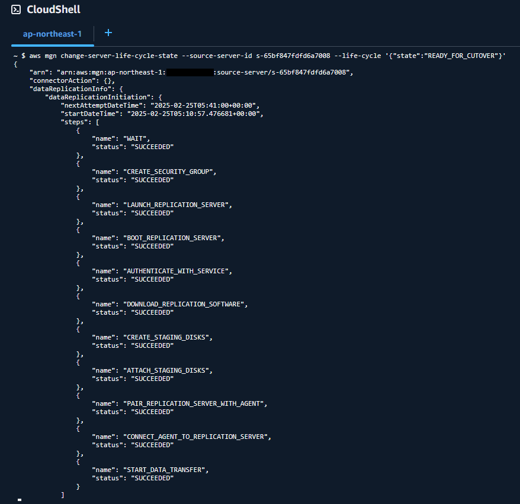Click the nextAttemptDateTime value line
Screen dimensions: 520x504
click(x=160, y=106)
